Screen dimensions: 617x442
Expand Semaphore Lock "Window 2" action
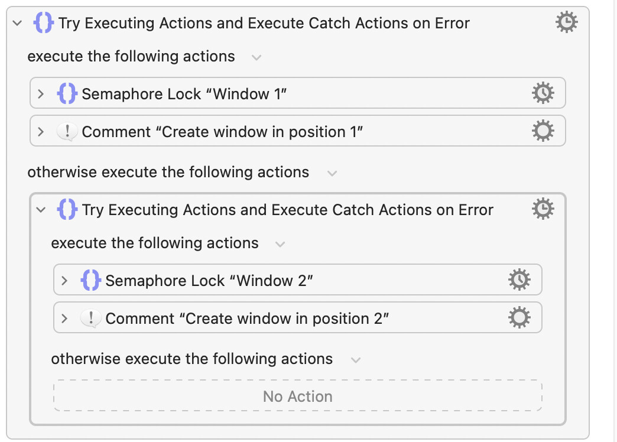(x=64, y=280)
